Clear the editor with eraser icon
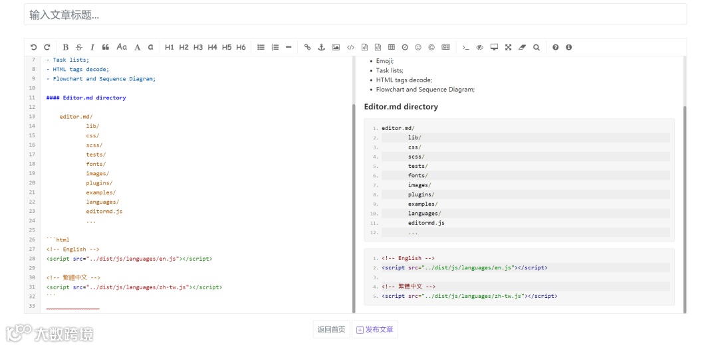Screen dimensions: 718x347 [523, 47]
